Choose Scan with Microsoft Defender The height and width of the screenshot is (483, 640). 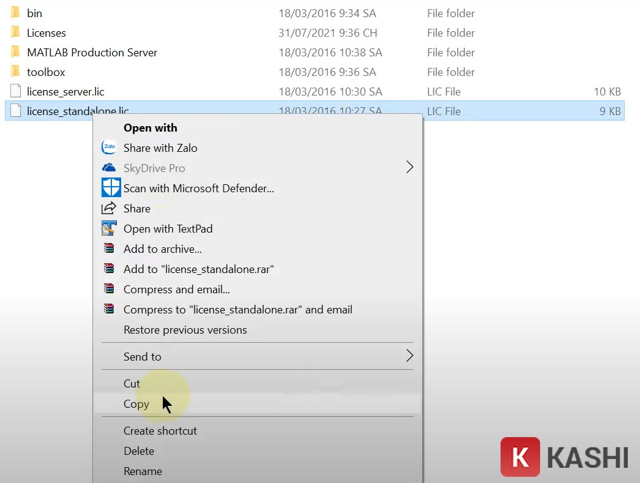point(198,188)
